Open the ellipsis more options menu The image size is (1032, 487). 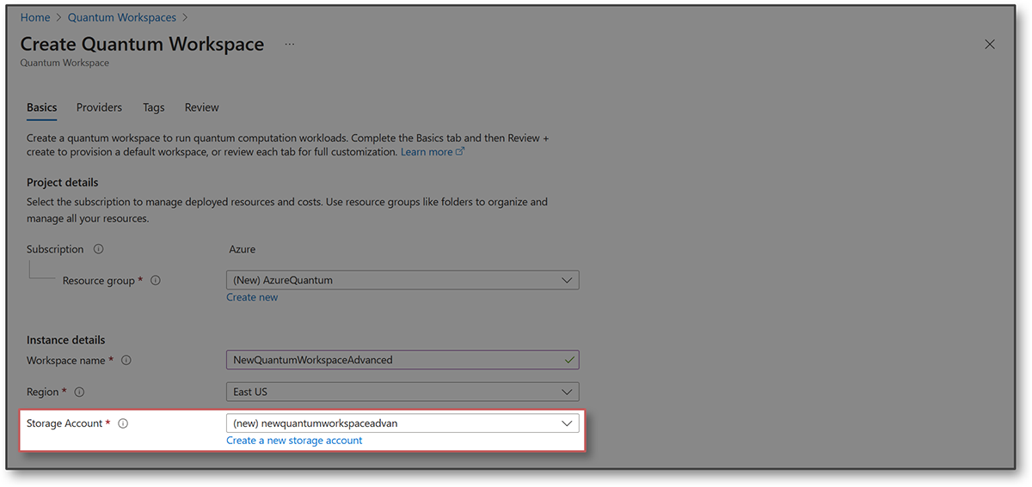point(290,44)
